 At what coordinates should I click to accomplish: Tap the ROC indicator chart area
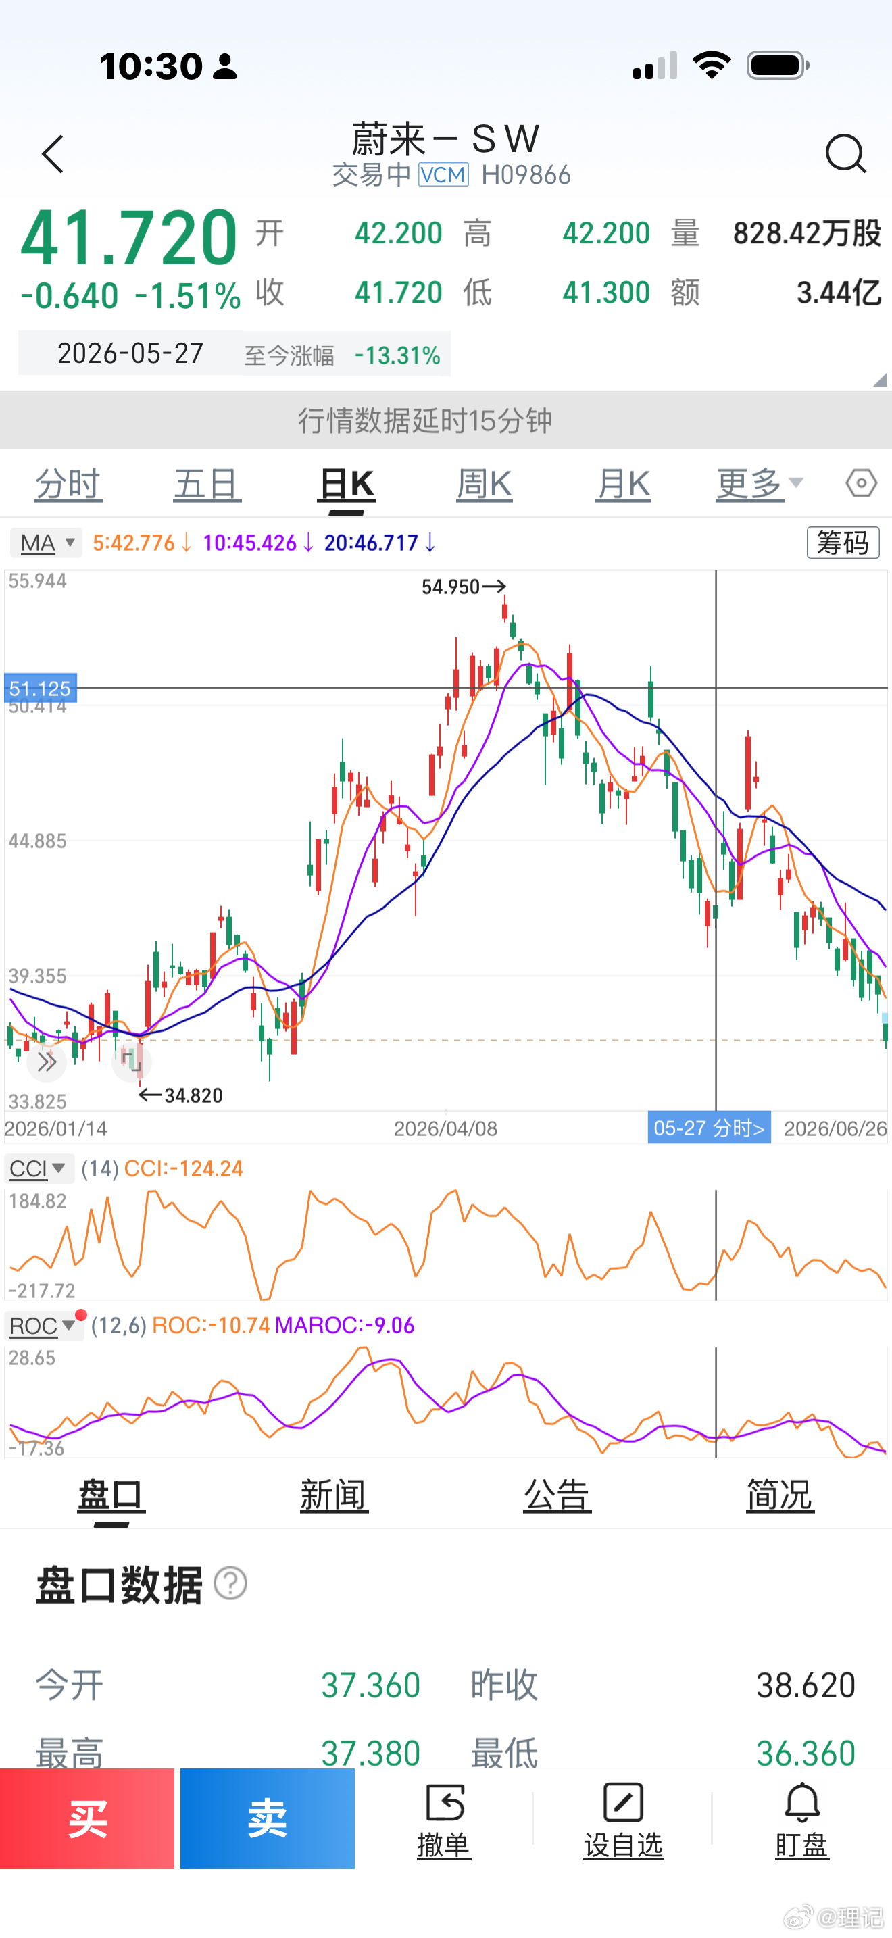[446, 1401]
